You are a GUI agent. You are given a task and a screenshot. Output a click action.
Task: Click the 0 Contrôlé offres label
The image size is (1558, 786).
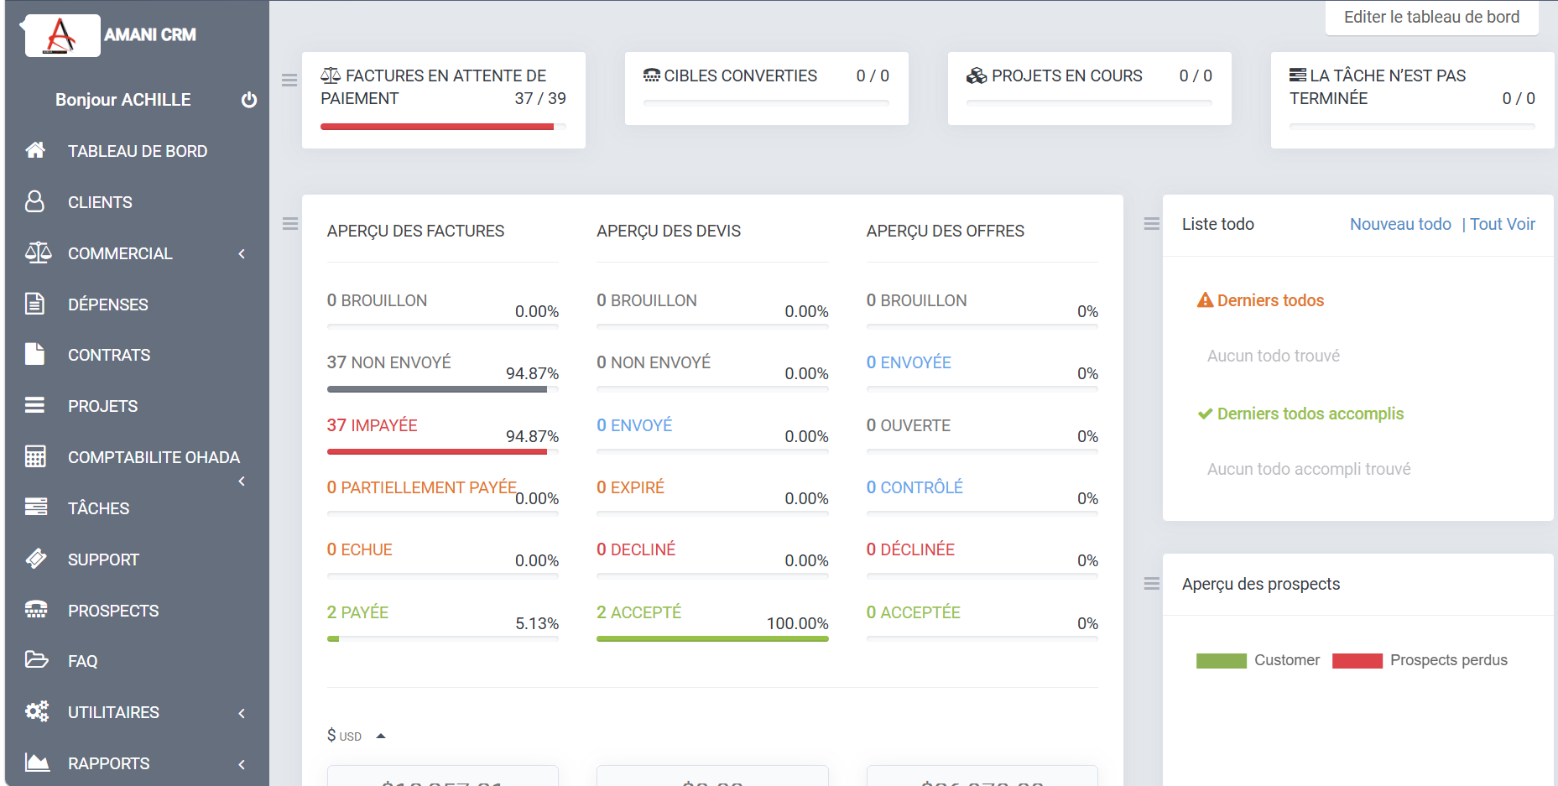(914, 487)
